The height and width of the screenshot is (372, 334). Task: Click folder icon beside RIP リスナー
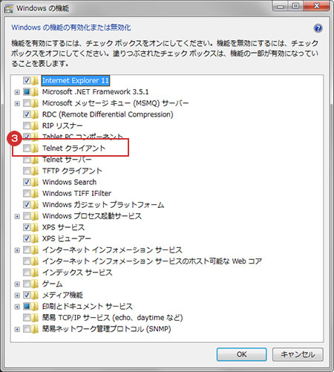pyautogui.click(x=35, y=125)
